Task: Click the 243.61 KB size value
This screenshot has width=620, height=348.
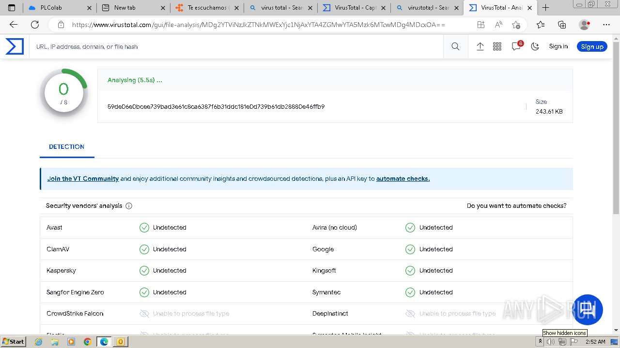Action: point(549,112)
